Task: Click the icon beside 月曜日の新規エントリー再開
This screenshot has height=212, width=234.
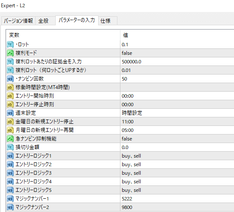Action: pos(10,130)
